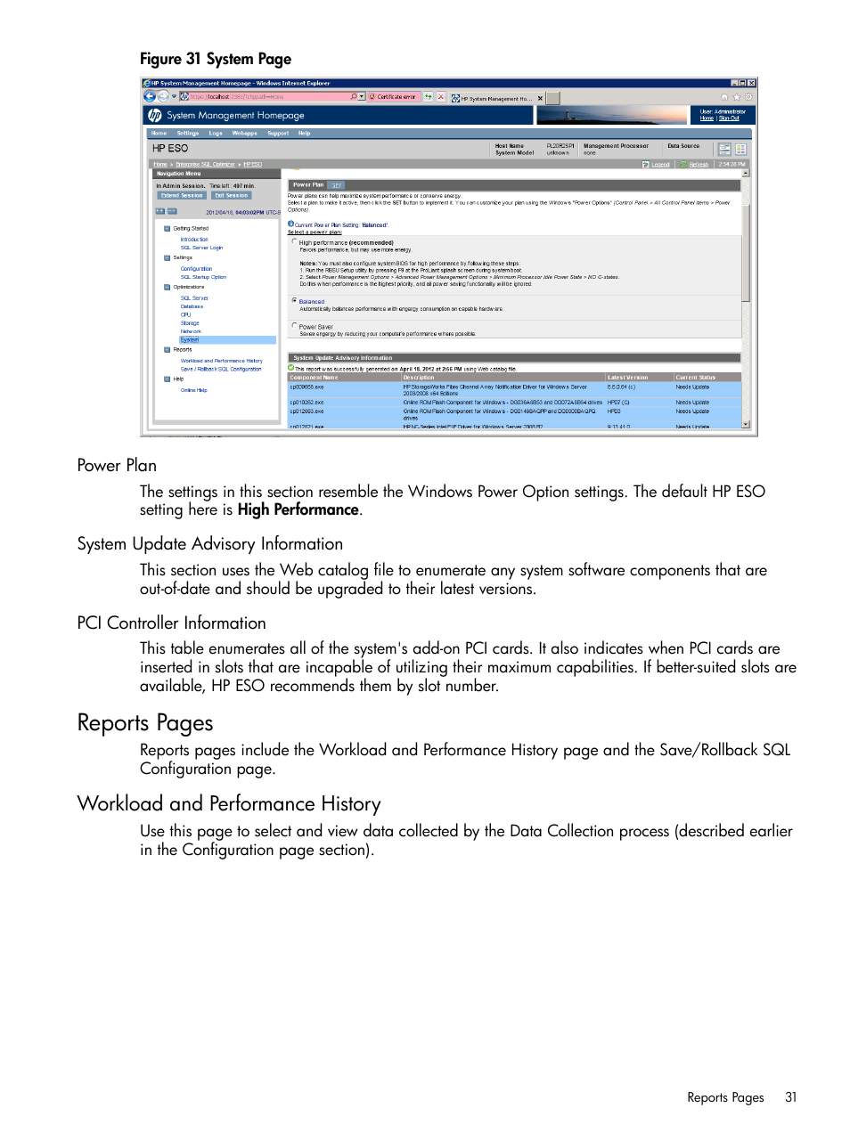The width and height of the screenshot is (850, 1132).
Task: Open the browser tools gear icon
Action: pyautogui.click(x=749, y=97)
